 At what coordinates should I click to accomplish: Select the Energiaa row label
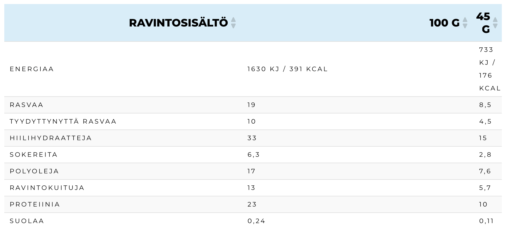point(32,69)
